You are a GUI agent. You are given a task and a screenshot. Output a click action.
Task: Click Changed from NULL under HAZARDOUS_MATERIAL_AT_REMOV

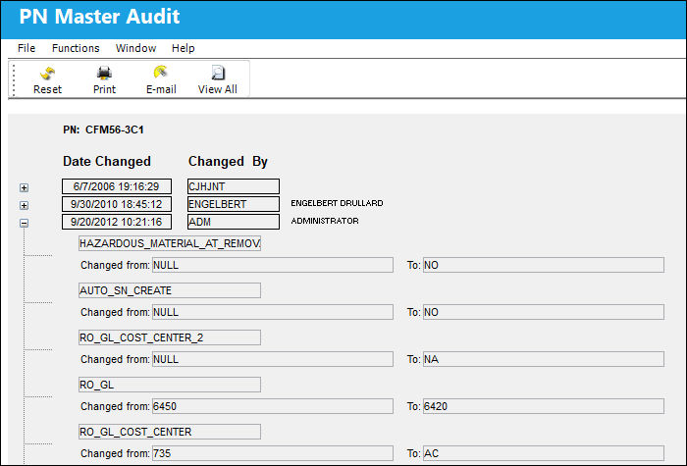273,265
